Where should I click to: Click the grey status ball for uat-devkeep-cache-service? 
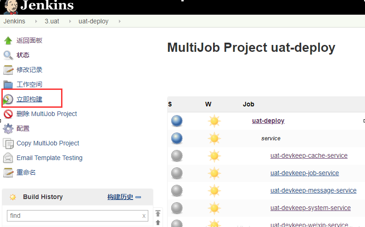tap(177, 156)
